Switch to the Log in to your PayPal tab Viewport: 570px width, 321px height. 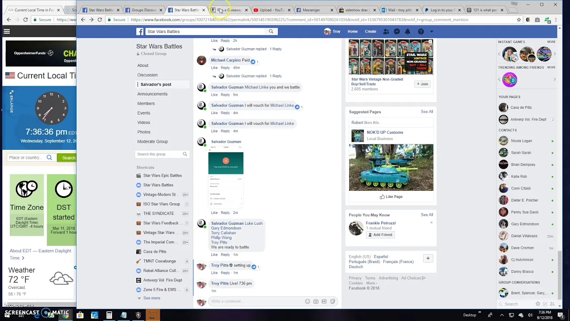(x=443, y=10)
